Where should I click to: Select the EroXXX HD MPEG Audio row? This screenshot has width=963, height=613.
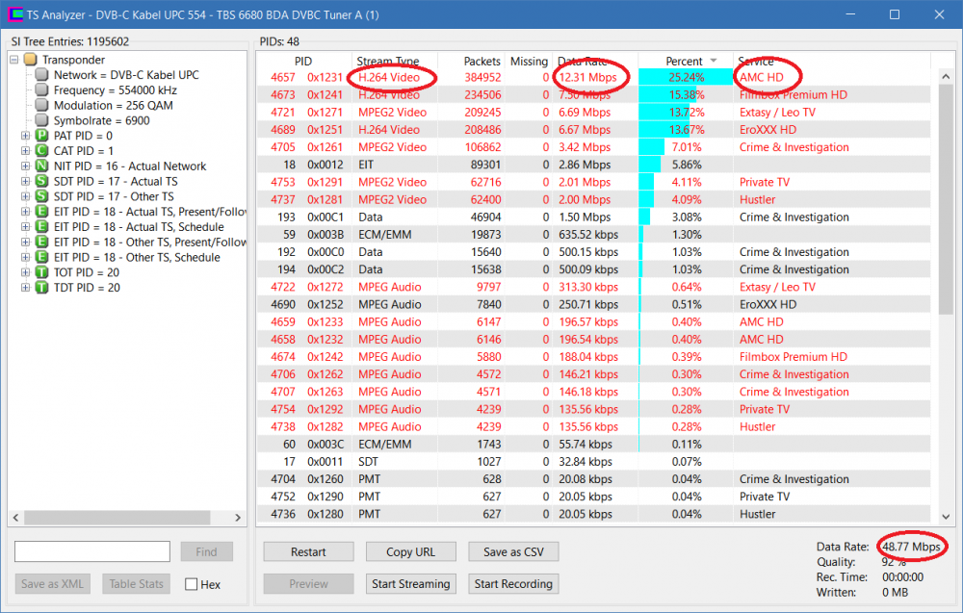pyautogui.click(x=594, y=304)
